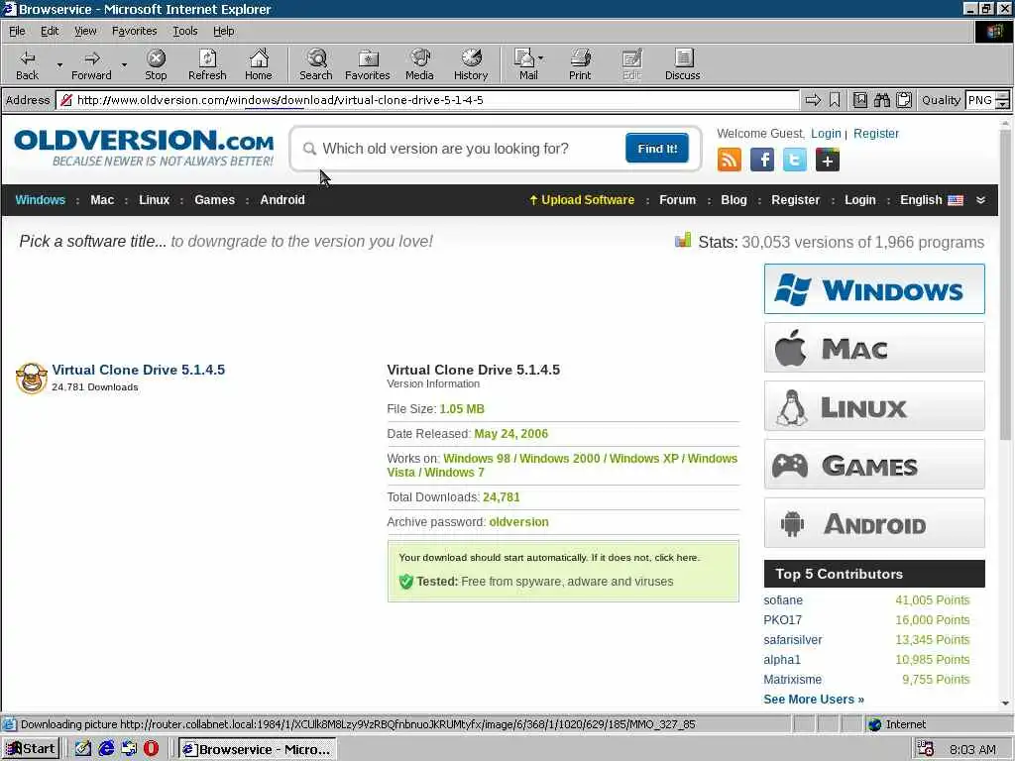Select Android in the site nav bar
This screenshot has width=1015, height=761.
(x=282, y=200)
